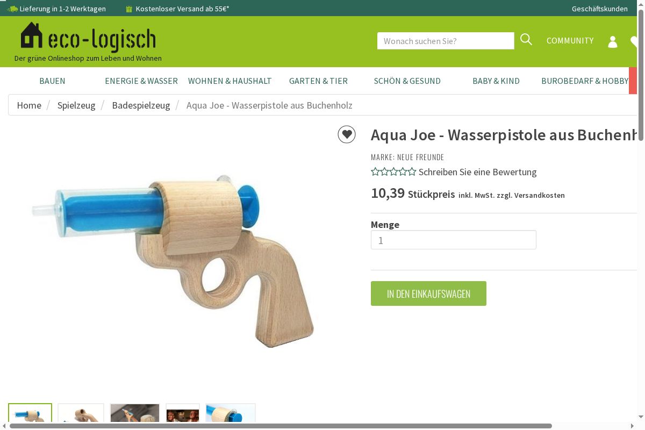Click In den Einkaufswagen button
This screenshot has height=430, width=645.
click(428, 293)
